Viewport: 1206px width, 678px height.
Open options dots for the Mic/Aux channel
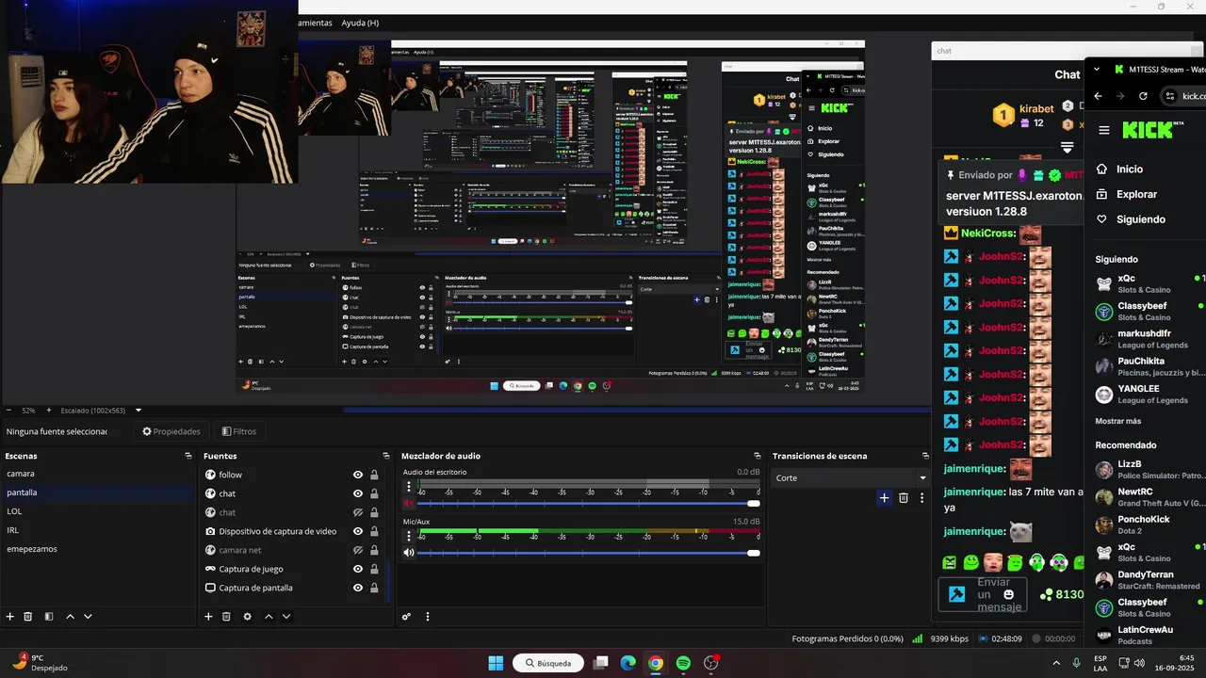click(x=409, y=536)
